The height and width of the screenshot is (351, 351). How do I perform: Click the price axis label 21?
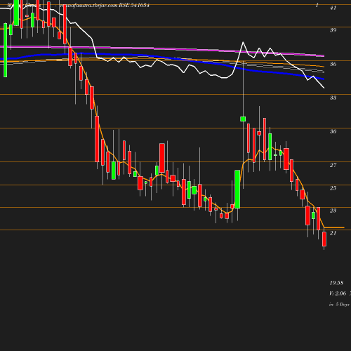point(333,233)
